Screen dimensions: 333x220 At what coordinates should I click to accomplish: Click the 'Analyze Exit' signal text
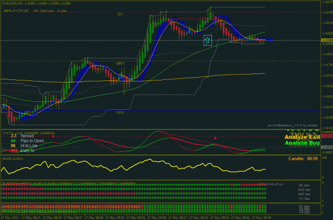(x=302, y=137)
